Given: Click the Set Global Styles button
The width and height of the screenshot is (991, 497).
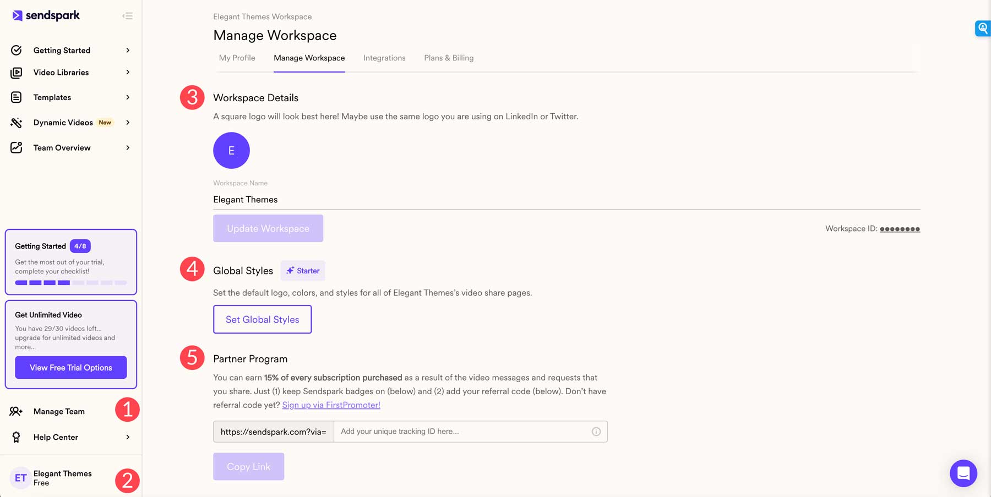Looking at the screenshot, I should [x=262, y=319].
